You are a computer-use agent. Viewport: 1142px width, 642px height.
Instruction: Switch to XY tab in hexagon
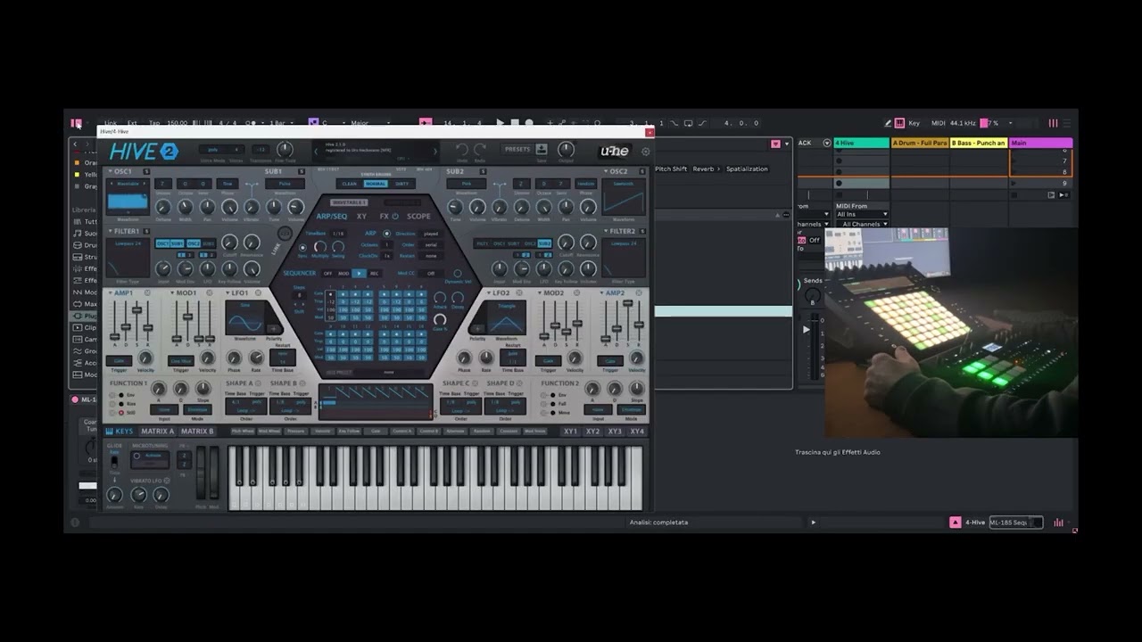361,216
